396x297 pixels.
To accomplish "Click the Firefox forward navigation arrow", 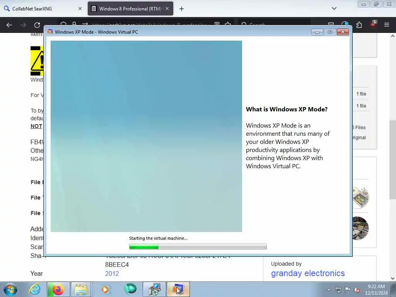I will point(23,25).
